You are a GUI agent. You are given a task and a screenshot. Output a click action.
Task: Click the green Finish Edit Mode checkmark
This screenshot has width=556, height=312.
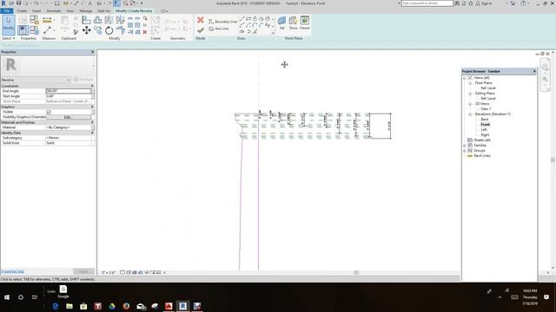click(x=201, y=30)
